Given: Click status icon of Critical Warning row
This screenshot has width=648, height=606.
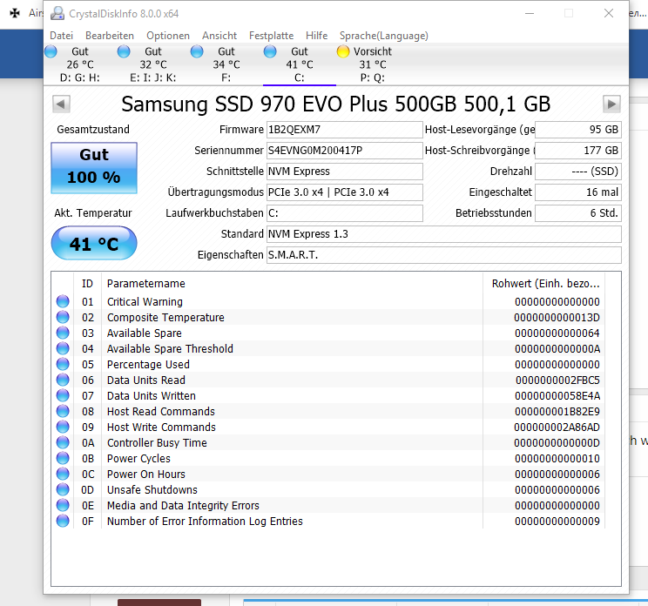Looking at the screenshot, I should [x=63, y=301].
